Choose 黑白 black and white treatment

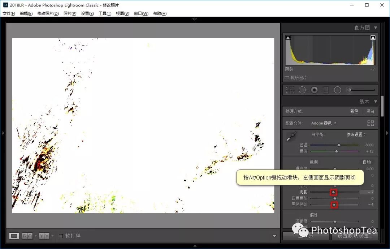point(370,111)
